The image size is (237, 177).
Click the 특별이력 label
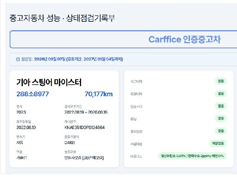pos(136,94)
